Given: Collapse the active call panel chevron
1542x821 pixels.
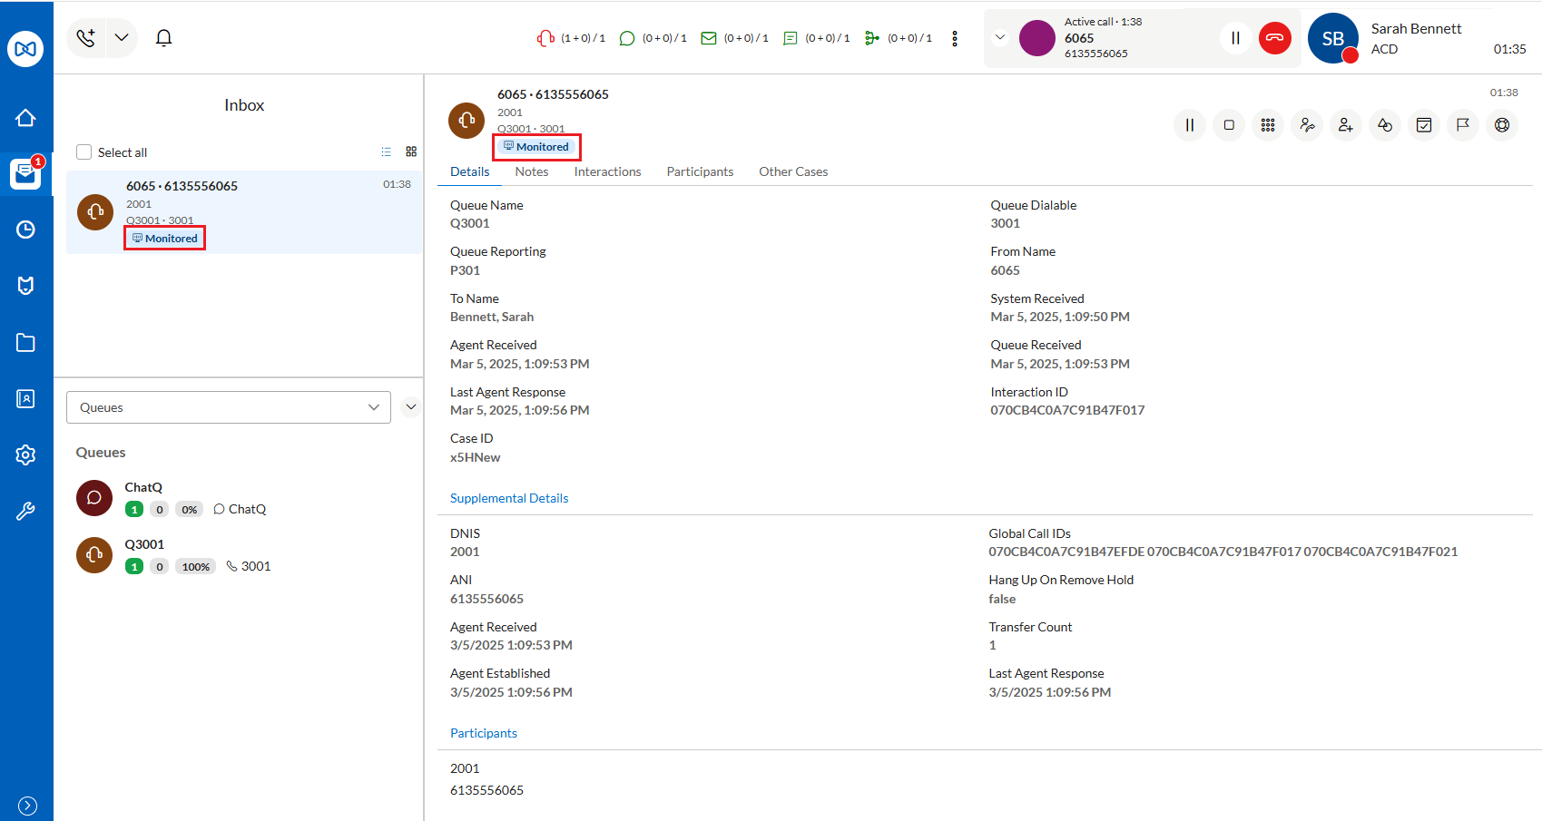Looking at the screenshot, I should pos(999,38).
